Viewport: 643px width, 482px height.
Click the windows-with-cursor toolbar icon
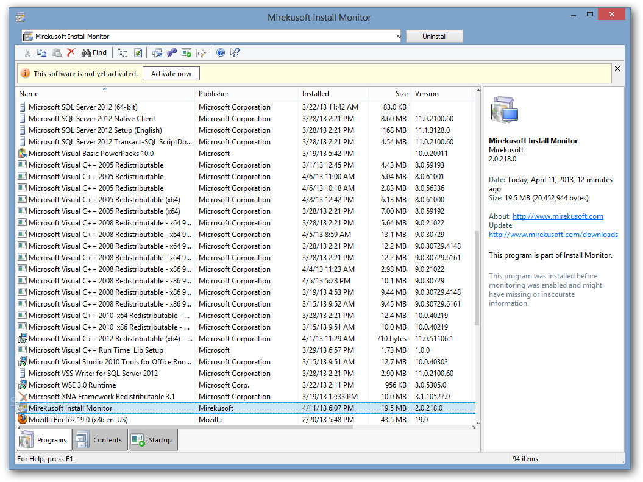pos(157,53)
